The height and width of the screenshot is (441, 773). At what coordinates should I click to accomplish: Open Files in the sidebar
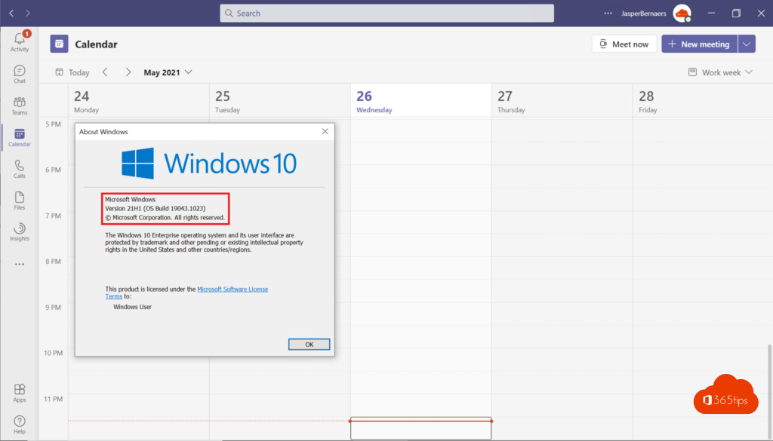pyautogui.click(x=20, y=201)
